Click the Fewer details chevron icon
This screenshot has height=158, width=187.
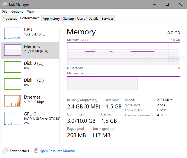[x=5, y=151]
